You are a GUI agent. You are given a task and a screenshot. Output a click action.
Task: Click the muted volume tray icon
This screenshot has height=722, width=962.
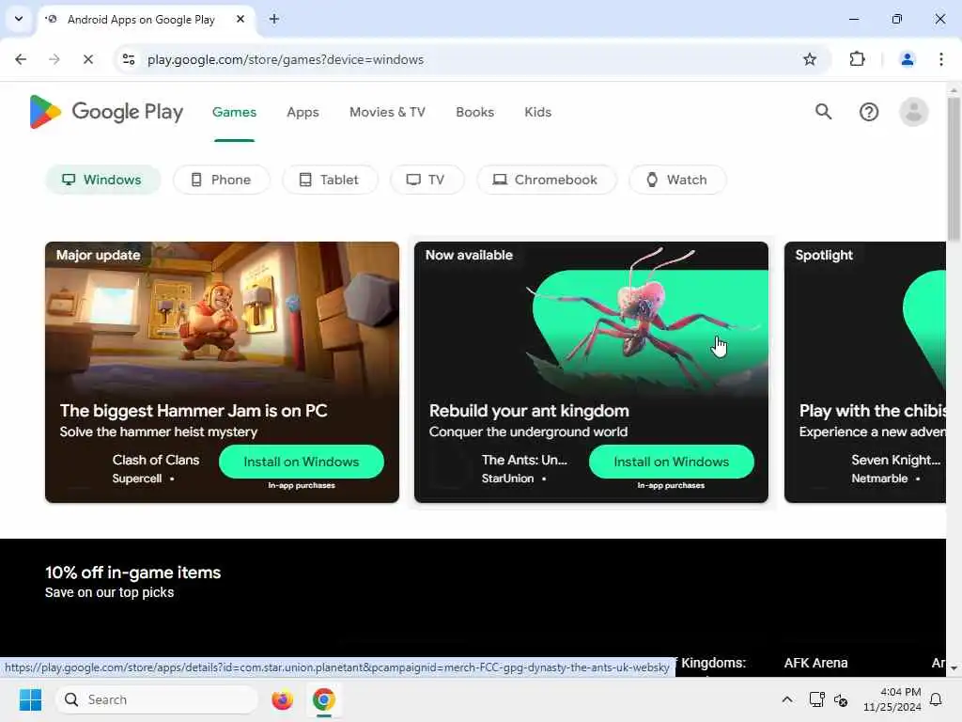coord(841,699)
